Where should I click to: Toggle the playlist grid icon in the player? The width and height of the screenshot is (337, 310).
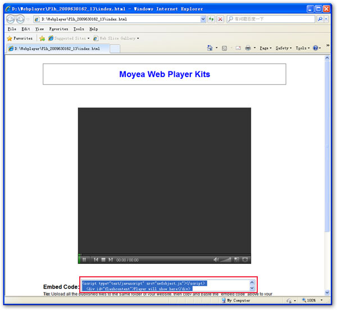coord(236,259)
